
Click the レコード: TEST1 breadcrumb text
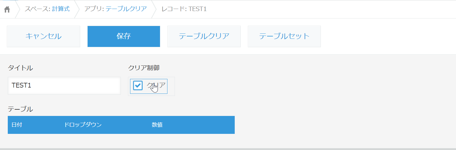[x=184, y=9]
